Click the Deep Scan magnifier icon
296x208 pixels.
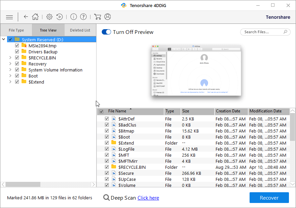coord(107,198)
